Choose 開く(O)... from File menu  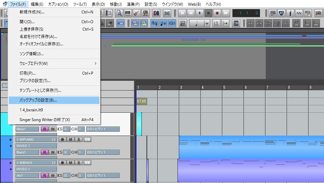click(54, 22)
